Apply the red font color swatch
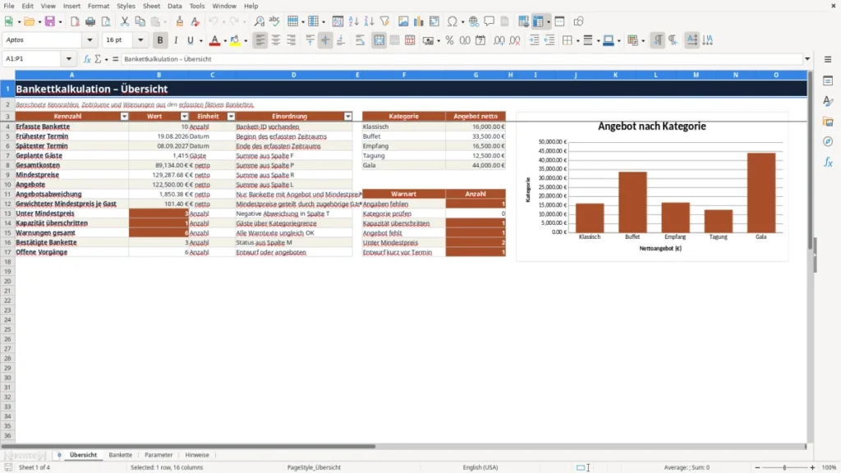Image resolution: width=841 pixels, height=473 pixels. 214,40
